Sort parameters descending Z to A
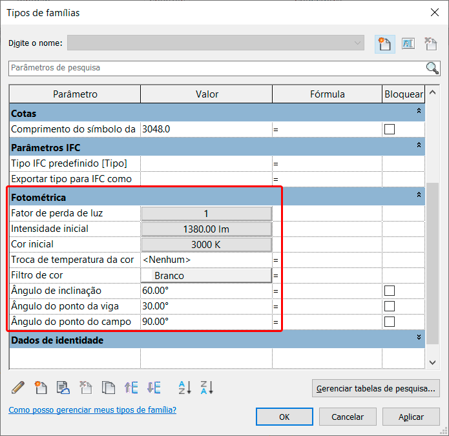The image size is (449, 436). pos(207,388)
